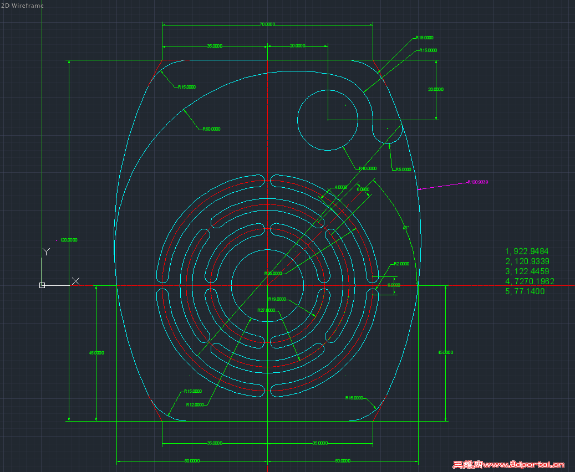This screenshot has width=575, height=472.
Task: Select the R5.0000 radius dimension label
Action: pyautogui.click(x=403, y=170)
